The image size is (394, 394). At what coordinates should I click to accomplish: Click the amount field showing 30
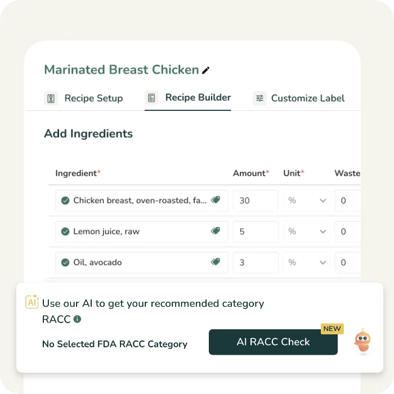click(256, 200)
